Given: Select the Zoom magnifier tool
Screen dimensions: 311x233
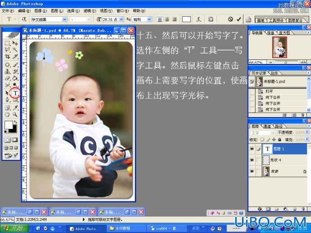Looking at the screenshot, I should click(x=15, y=114).
